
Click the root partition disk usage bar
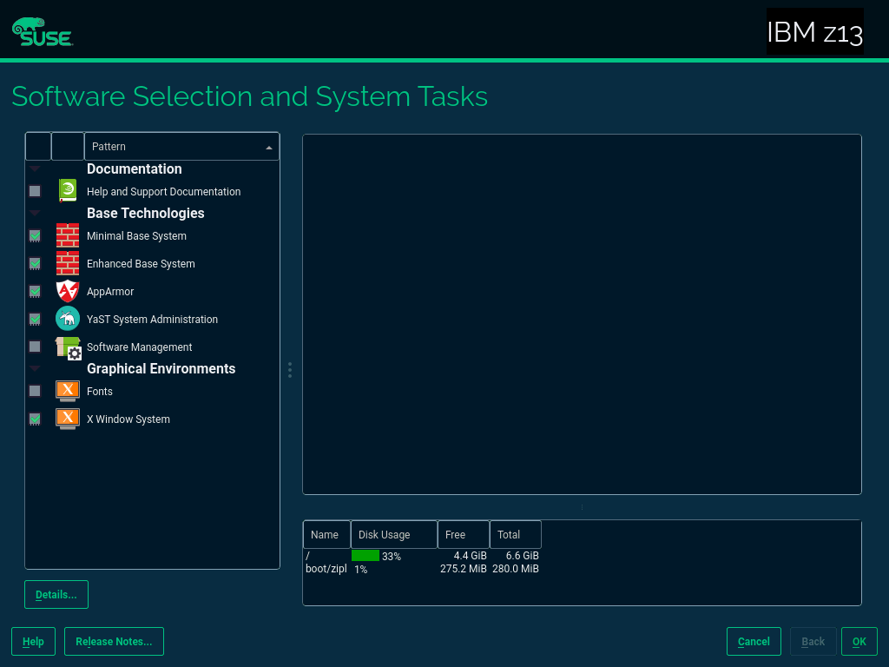coord(365,556)
